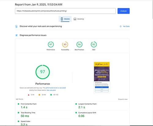Click the mobile page screenshot thumbnail

102,77
